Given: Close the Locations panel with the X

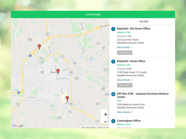Looking at the screenshot, I should 171,14.
